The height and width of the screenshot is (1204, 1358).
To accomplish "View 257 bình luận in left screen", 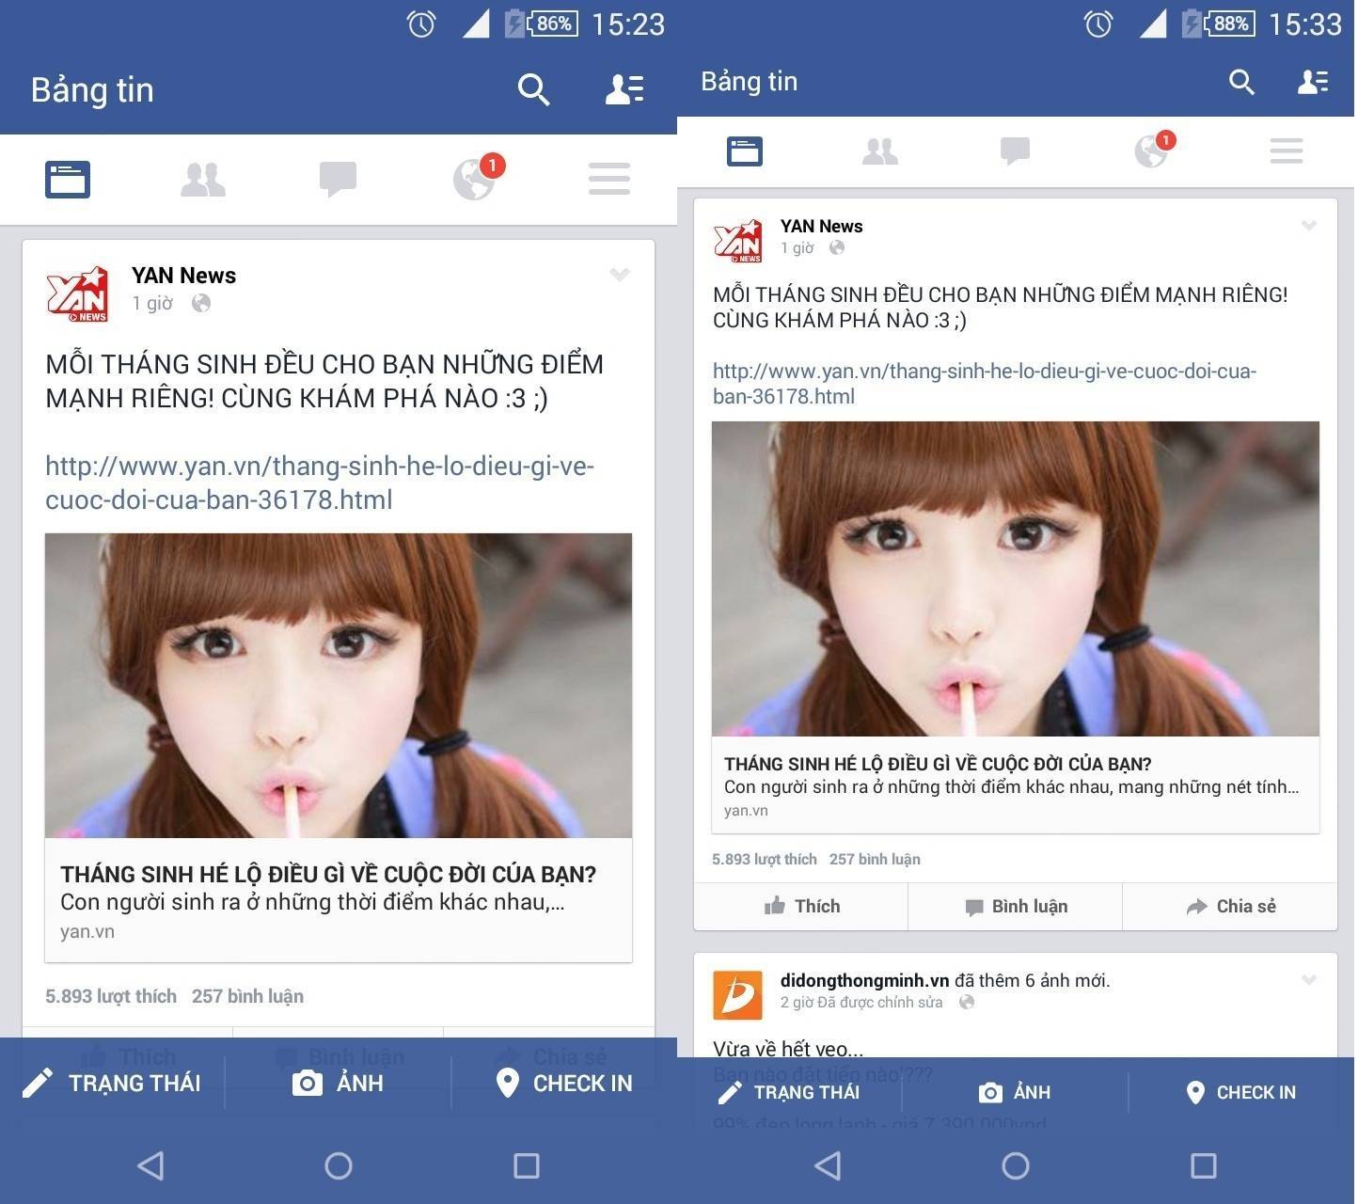I will [x=247, y=996].
